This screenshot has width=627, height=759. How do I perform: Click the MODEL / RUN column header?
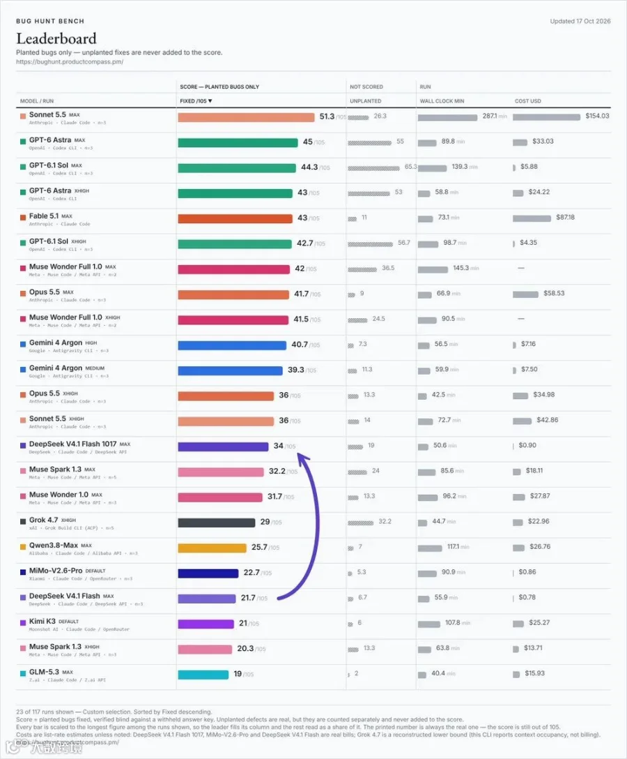click(37, 101)
